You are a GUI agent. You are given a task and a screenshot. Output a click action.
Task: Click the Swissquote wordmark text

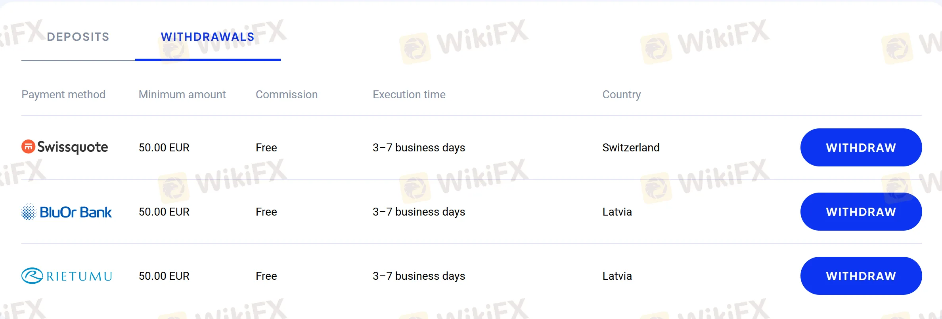pyautogui.click(x=73, y=147)
